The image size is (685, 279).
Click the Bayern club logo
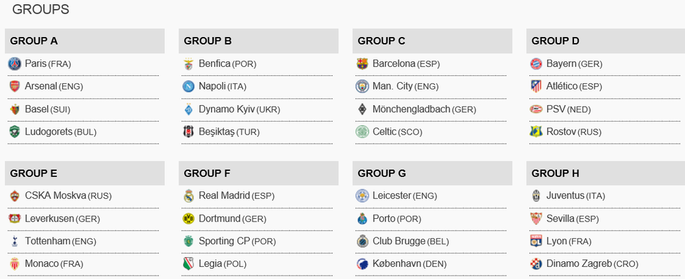(x=536, y=64)
